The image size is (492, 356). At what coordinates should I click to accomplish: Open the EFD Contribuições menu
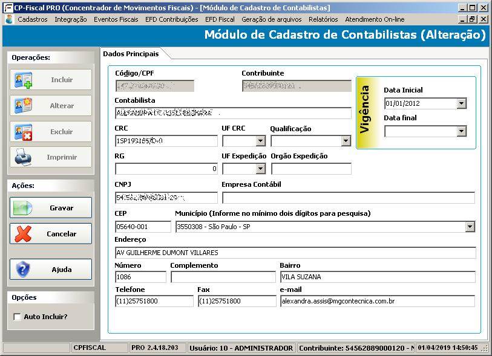172,19
